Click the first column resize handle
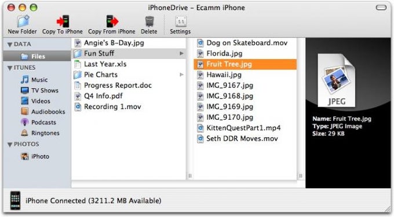Viewport: 394px width, 217px height. pyautogui.click(x=190, y=176)
